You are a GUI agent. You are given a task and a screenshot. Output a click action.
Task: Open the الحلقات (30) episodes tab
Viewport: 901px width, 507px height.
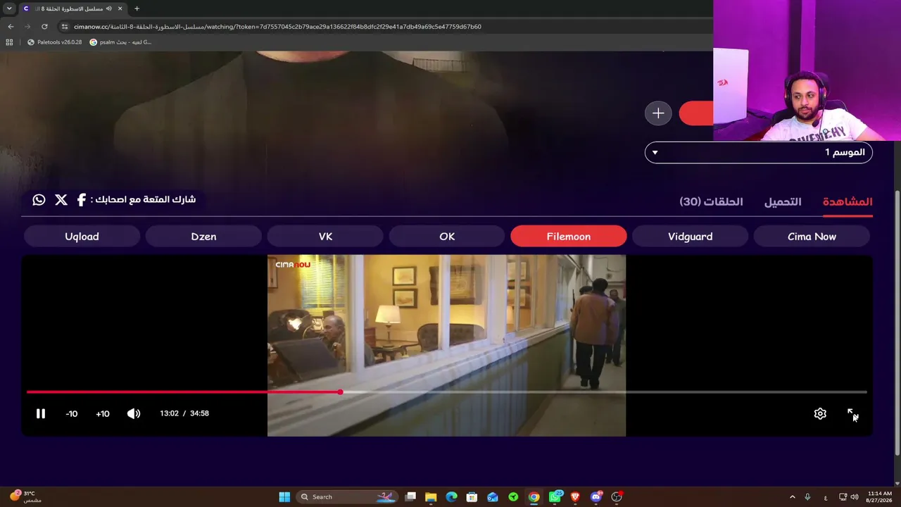click(x=711, y=201)
